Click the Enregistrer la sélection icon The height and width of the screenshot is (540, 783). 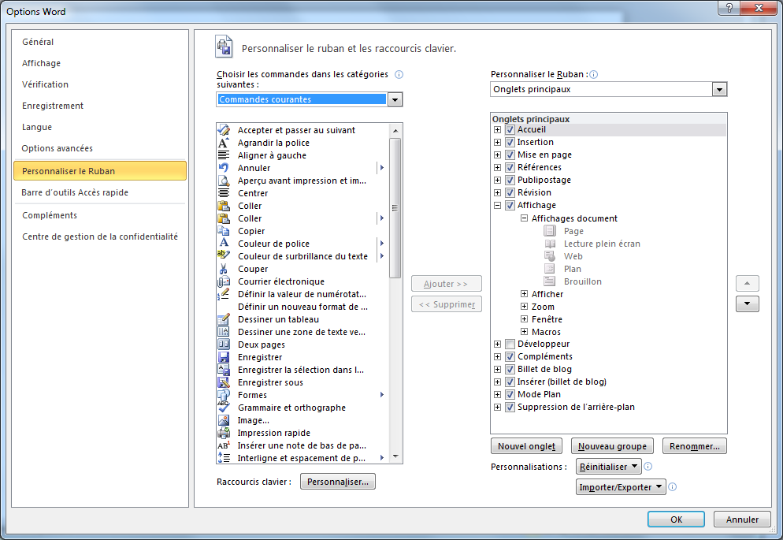(224, 370)
